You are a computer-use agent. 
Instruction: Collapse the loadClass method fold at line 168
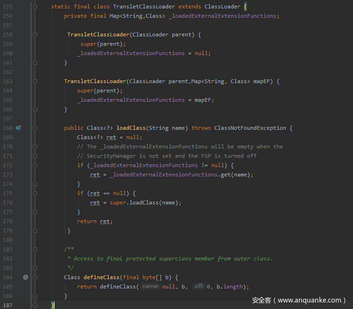pos(35,128)
